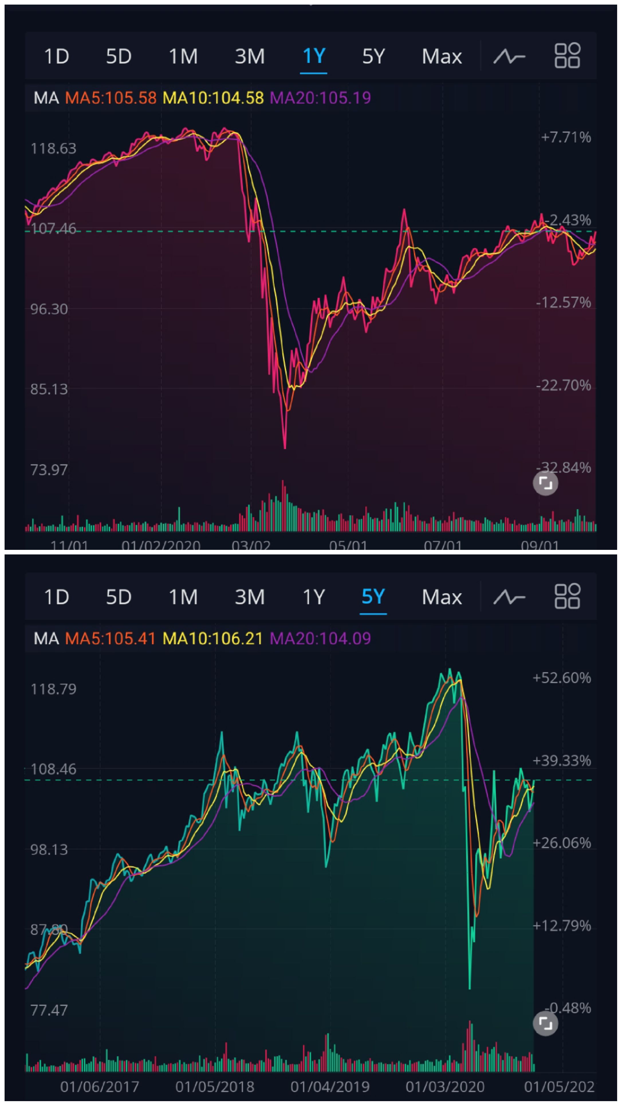
Task: Switch top chart to 5Y view
Action: coord(373,56)
